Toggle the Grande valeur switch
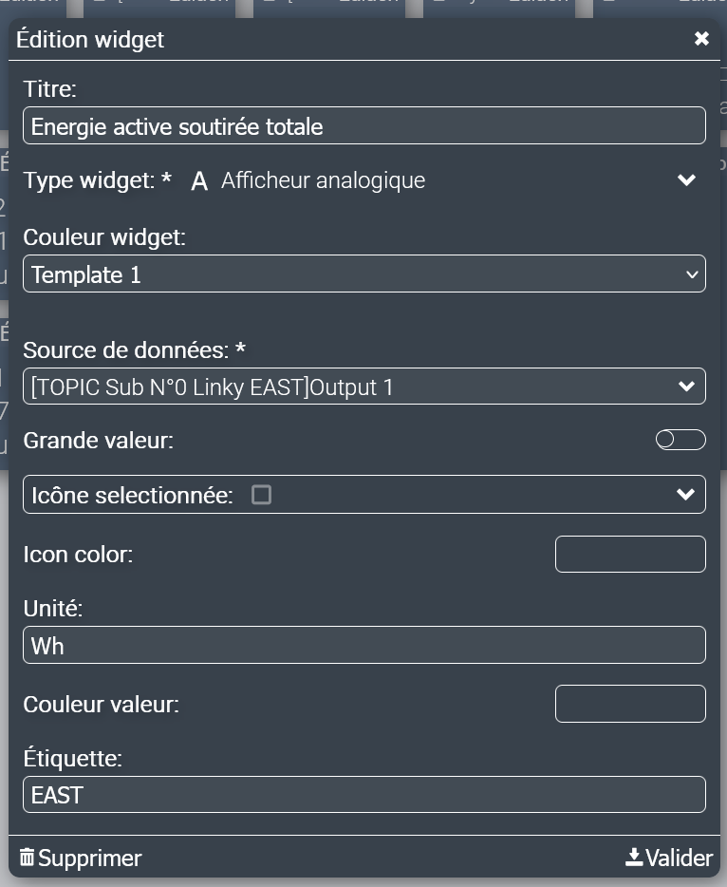The image size is (727, 887). pyautogui.click(x=680, y=440)
